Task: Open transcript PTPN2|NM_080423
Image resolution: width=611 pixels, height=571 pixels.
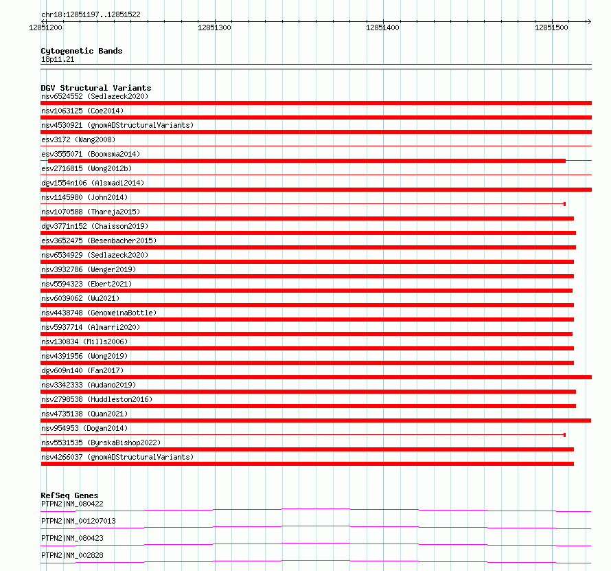Action: pyautogui.click(x=73, y=538)
